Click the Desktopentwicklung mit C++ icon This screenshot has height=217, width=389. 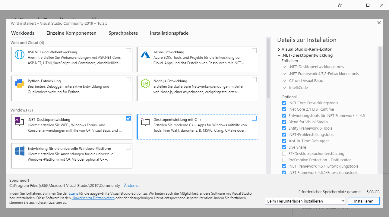pyautogui.click(x=145, y=122)
